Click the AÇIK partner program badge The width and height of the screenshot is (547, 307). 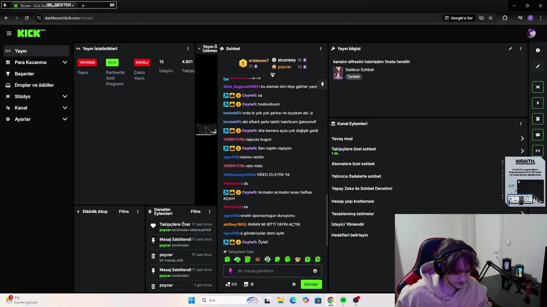tap(112, 62)
